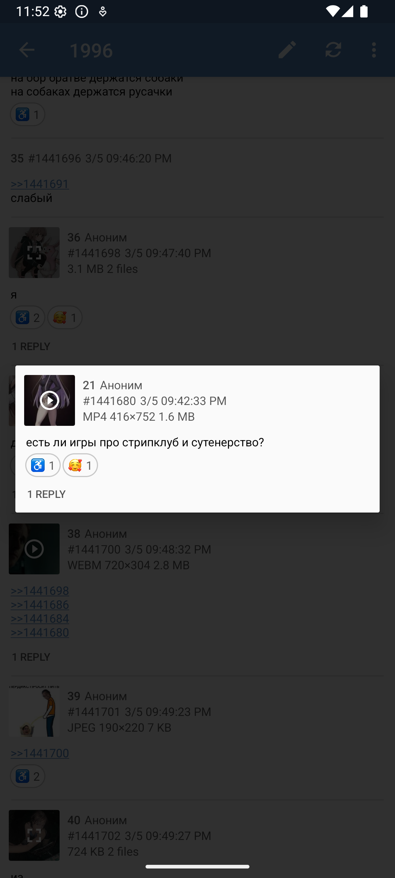Image resolution: width=395 pixels, height=878 pixels.
Task: Play the MP4 video in popup post 21
Action: (49, 400)
